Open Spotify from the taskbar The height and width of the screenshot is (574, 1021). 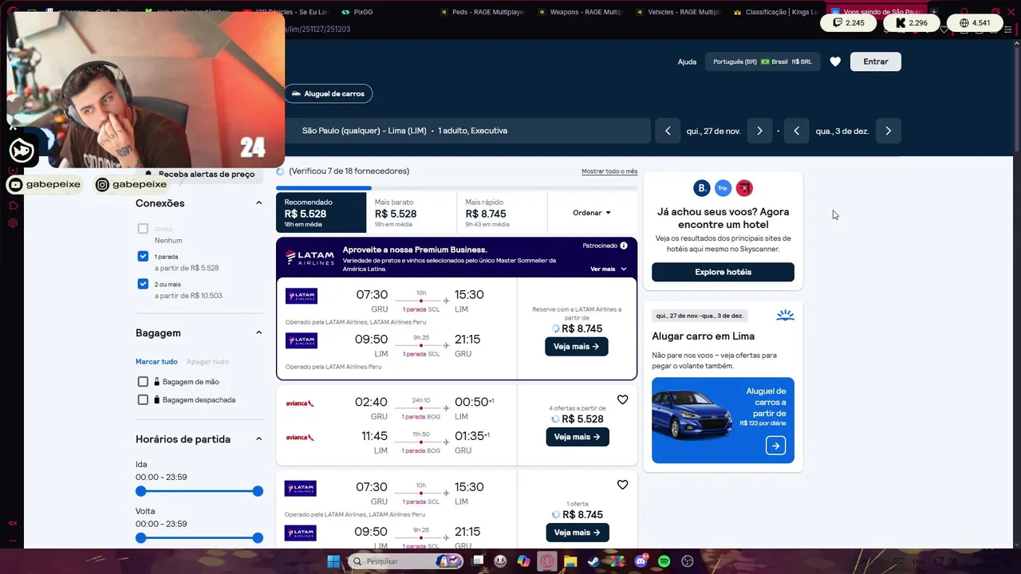(664, 561)
